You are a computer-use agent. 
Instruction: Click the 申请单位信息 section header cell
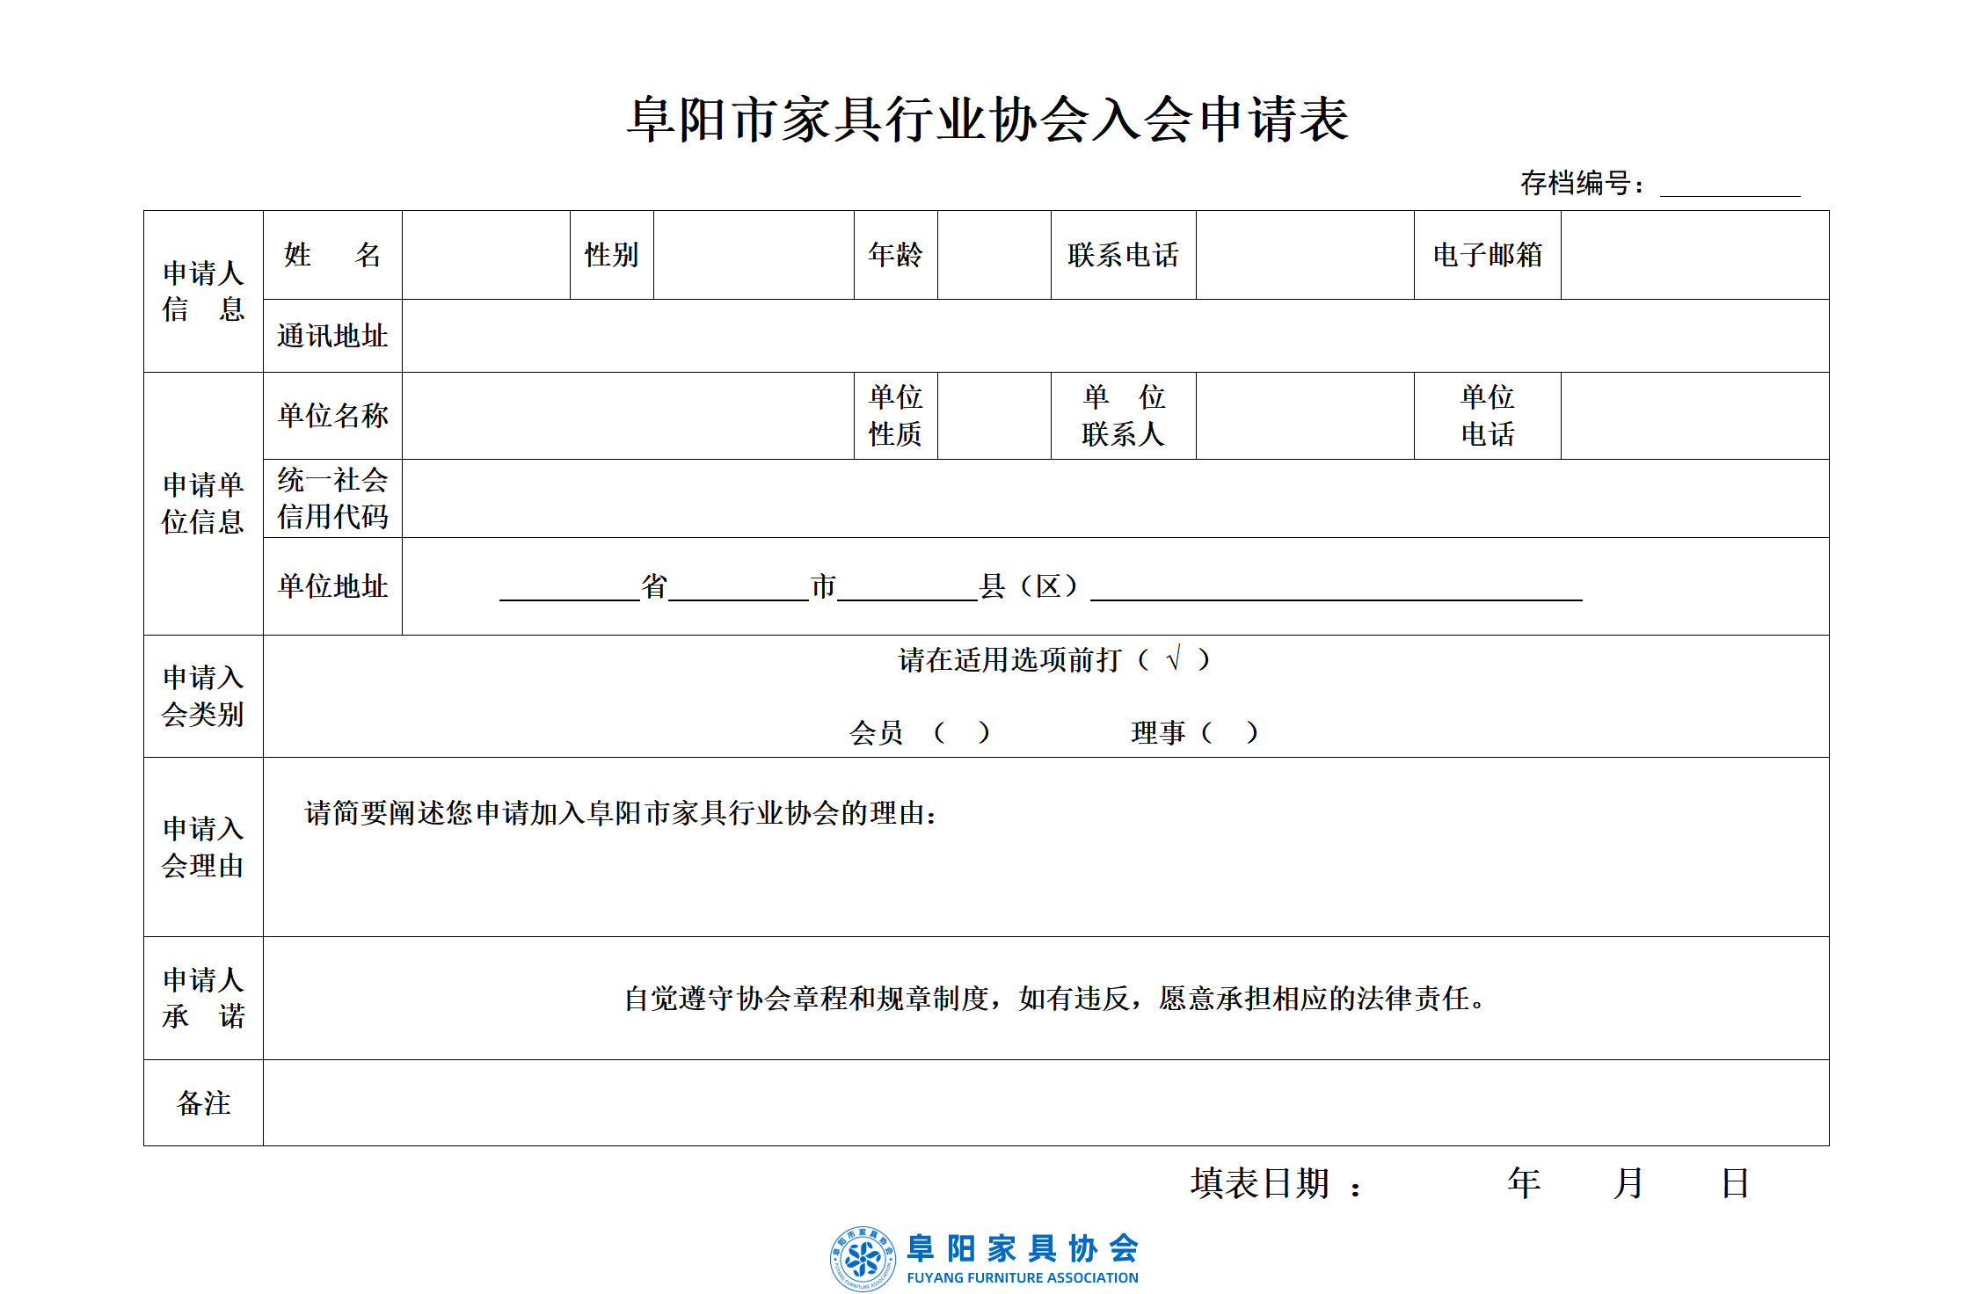click(x=203, y=504)
